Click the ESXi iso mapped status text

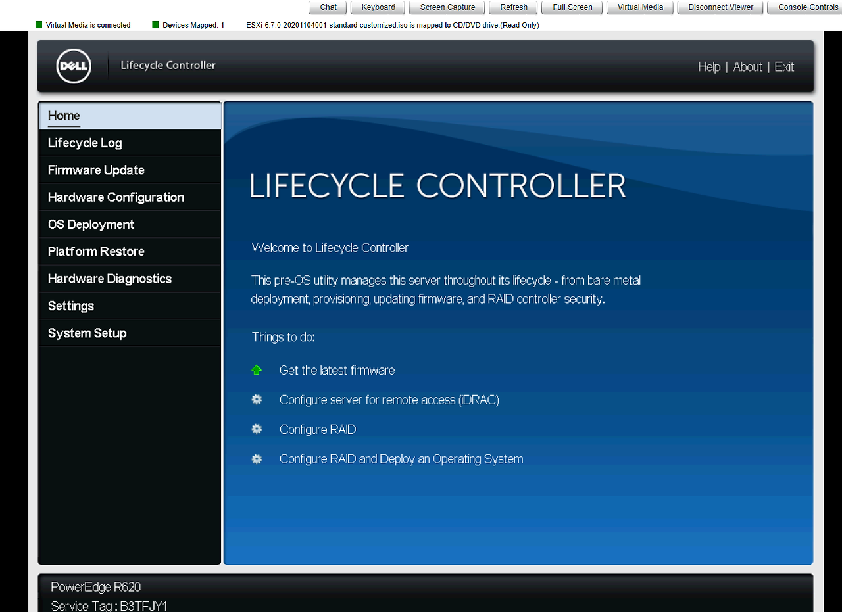pyautogui.click(x=393, y=25)
